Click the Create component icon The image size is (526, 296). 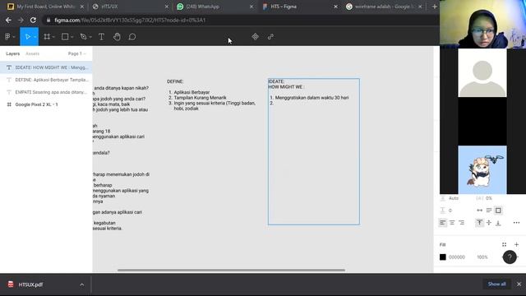256,36
